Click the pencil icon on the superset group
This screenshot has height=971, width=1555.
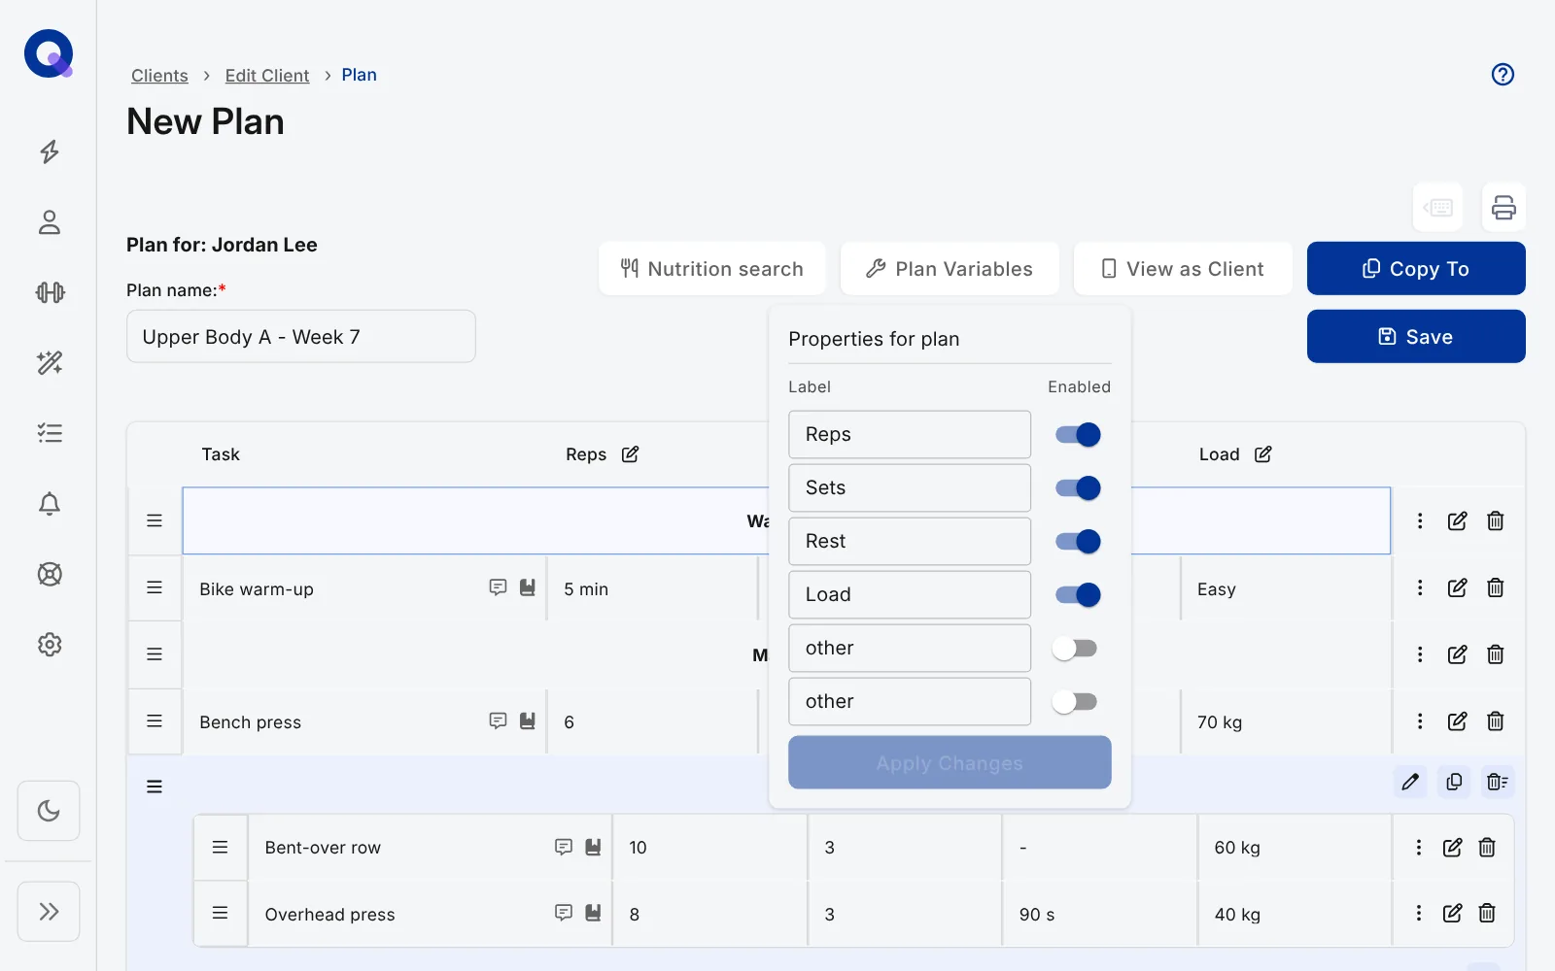(x=1410, y=782)
